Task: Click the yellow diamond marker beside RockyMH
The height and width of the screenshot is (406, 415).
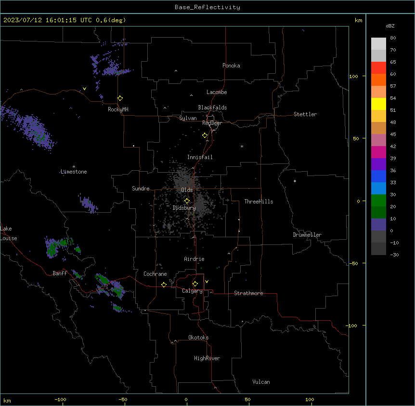Action: (x=120, y=98)
